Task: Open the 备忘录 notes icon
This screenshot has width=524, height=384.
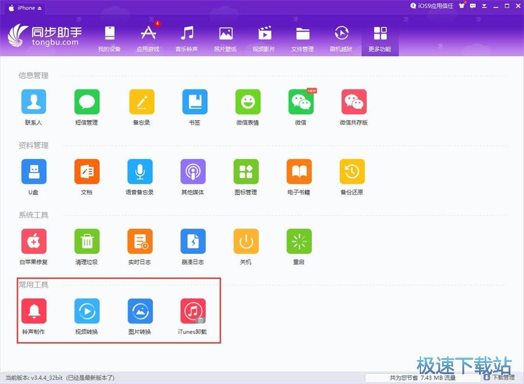Action: pyautogui.click(x=142, y=102)
